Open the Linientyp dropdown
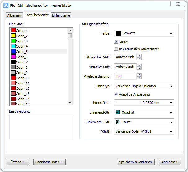The height and width of the screenshot is (172, 188). point(144,86)
